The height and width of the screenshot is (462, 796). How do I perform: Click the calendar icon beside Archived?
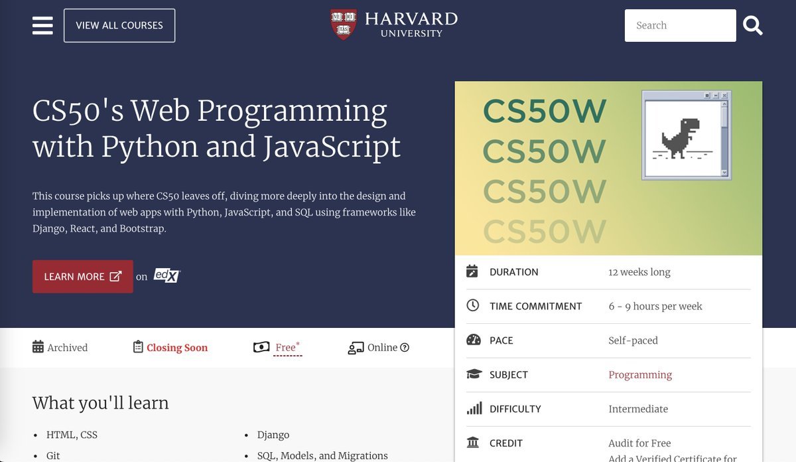(x=38, y=347)
